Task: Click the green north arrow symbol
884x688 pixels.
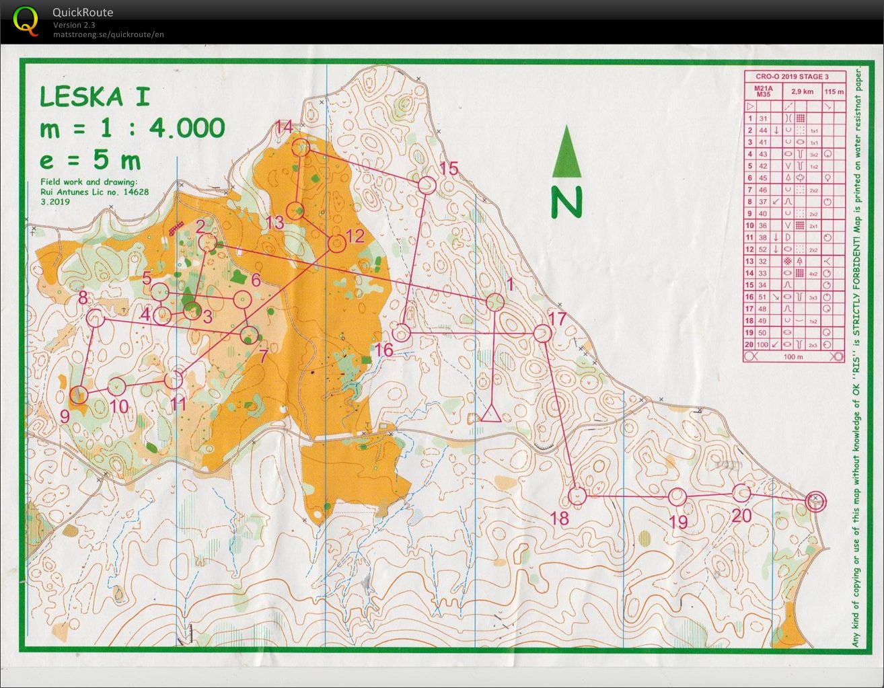Action: click(x=566, y=153)
